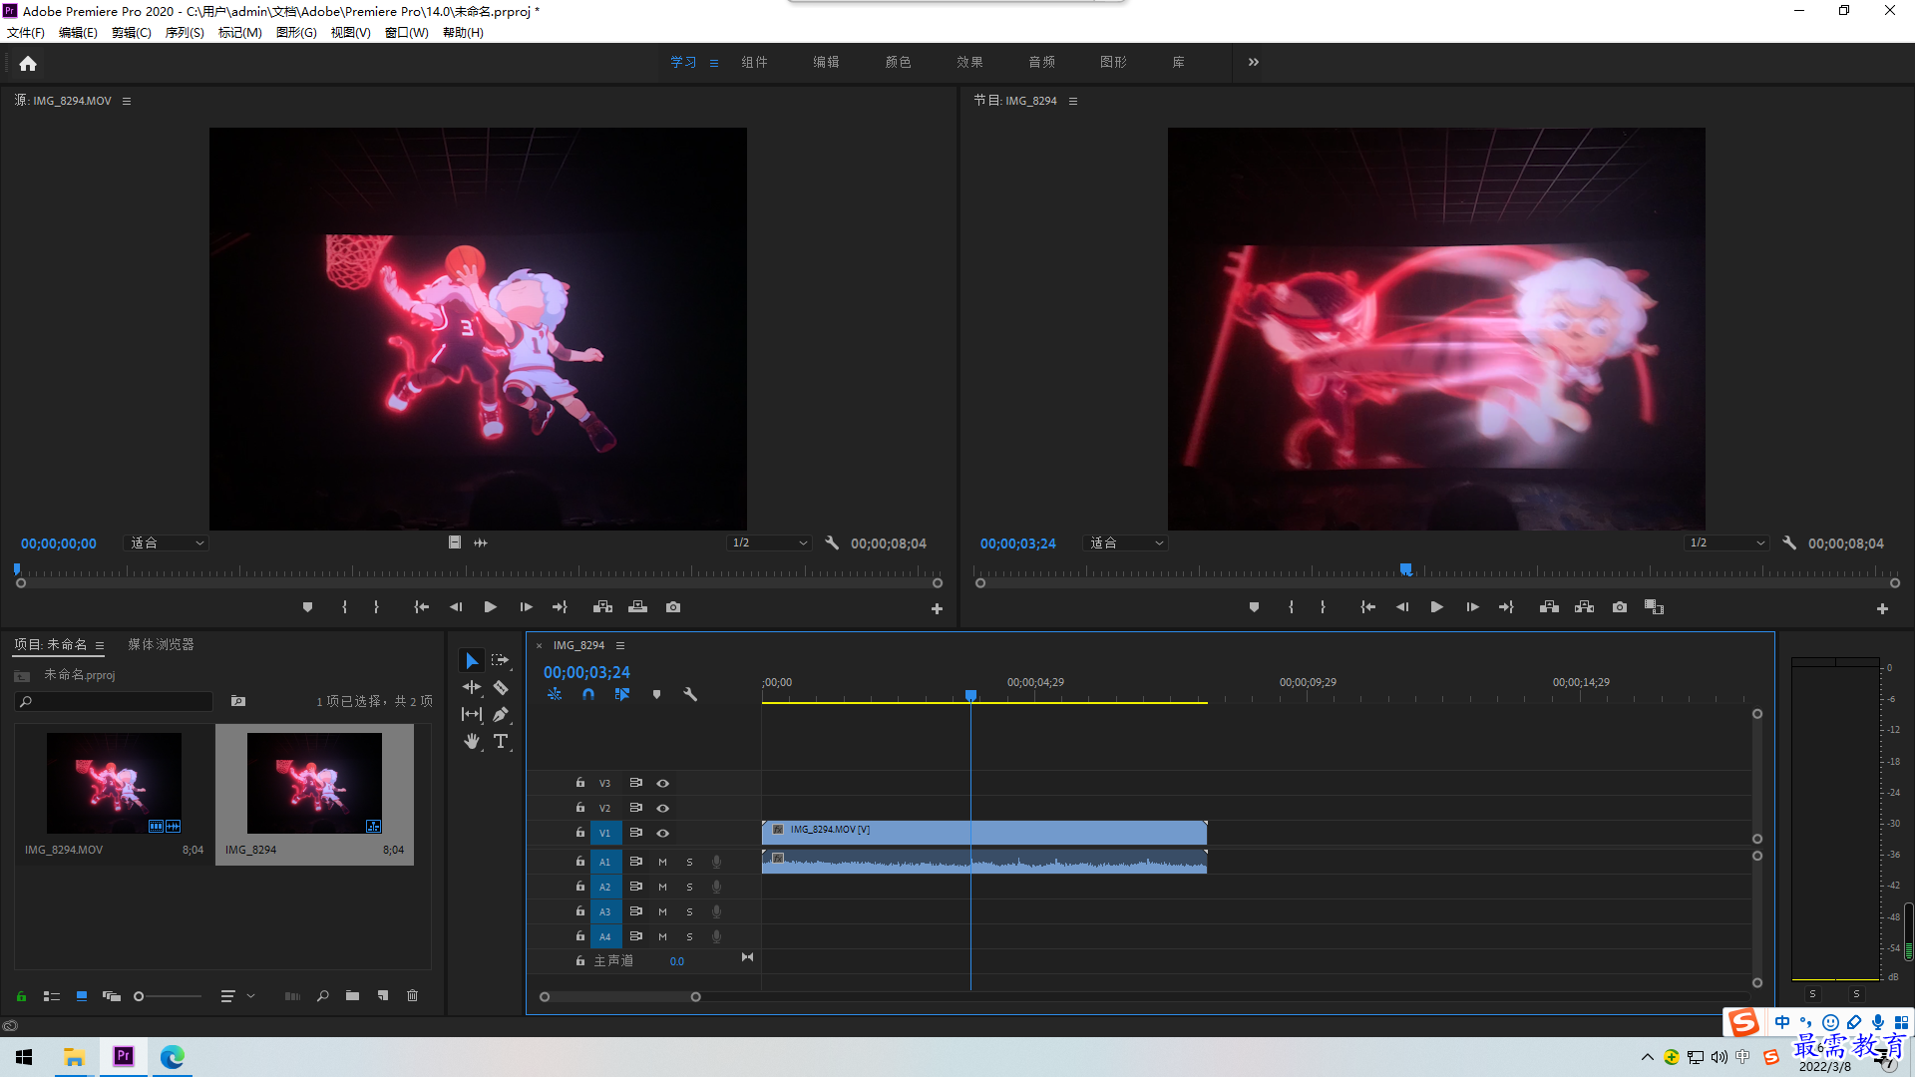Switch to 效果 workspace tab

point(969,62)
